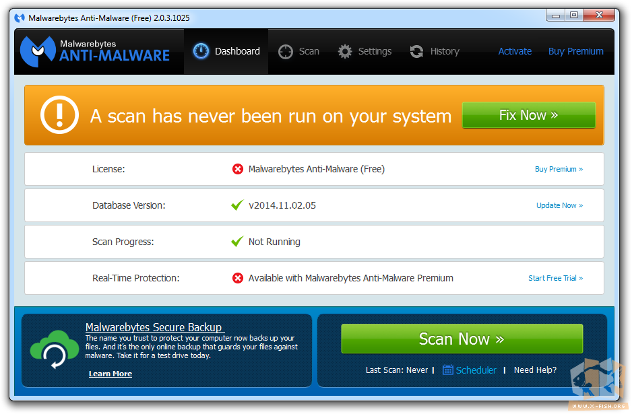This screenshot has height=414, width=632.
Task: Click the red X icon beside License
Action: (x=238, y=169)
